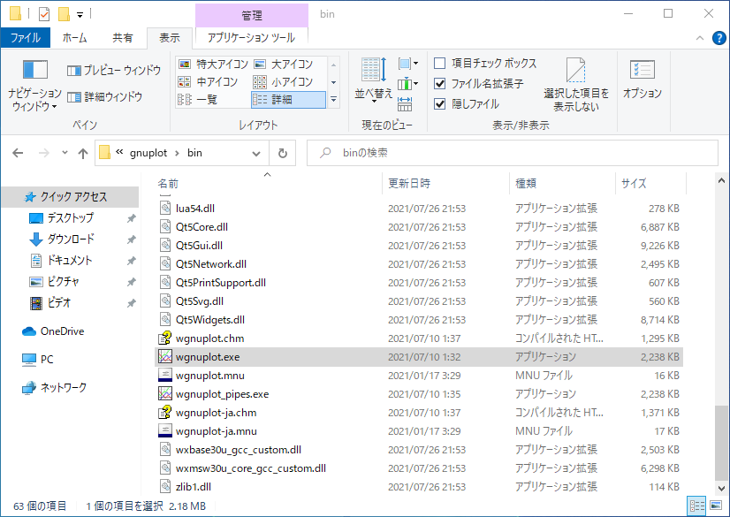Collapse the ribbon with chevron
This screenshot has width=730, height=517.
tap(700, 38)
